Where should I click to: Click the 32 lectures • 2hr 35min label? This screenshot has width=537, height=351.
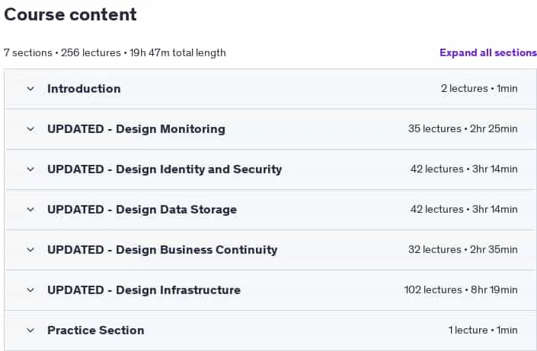(x=462, y=250)
